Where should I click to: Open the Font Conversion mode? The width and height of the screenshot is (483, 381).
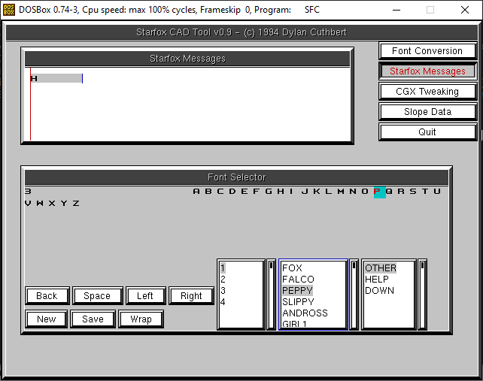pyautogui.click(x=427, y=51)
